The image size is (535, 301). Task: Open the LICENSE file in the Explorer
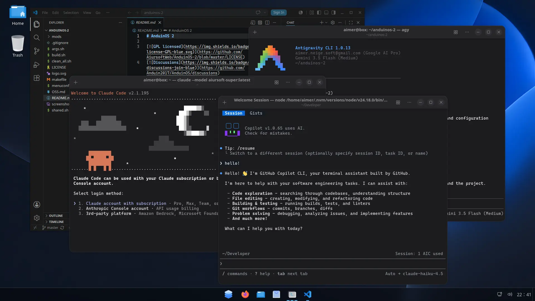coord(59,67)
